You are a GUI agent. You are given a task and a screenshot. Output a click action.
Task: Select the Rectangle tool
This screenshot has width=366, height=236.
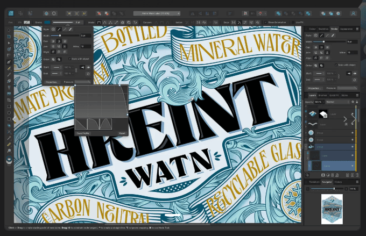coord(9,106)
